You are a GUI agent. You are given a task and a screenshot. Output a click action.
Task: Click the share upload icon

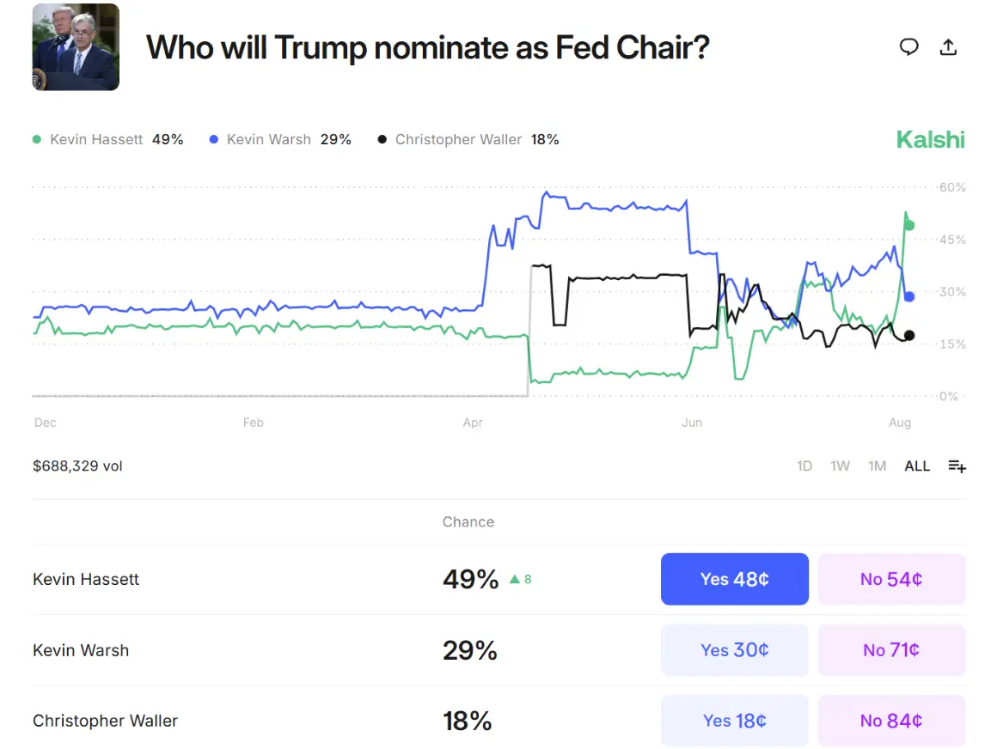pyautogui.click(x=948, y=47)
